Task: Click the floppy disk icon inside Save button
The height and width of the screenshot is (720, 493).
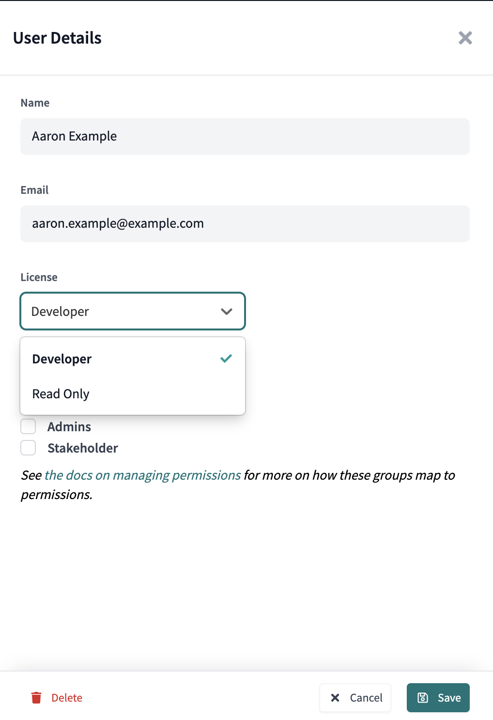Action: point(424,698)
